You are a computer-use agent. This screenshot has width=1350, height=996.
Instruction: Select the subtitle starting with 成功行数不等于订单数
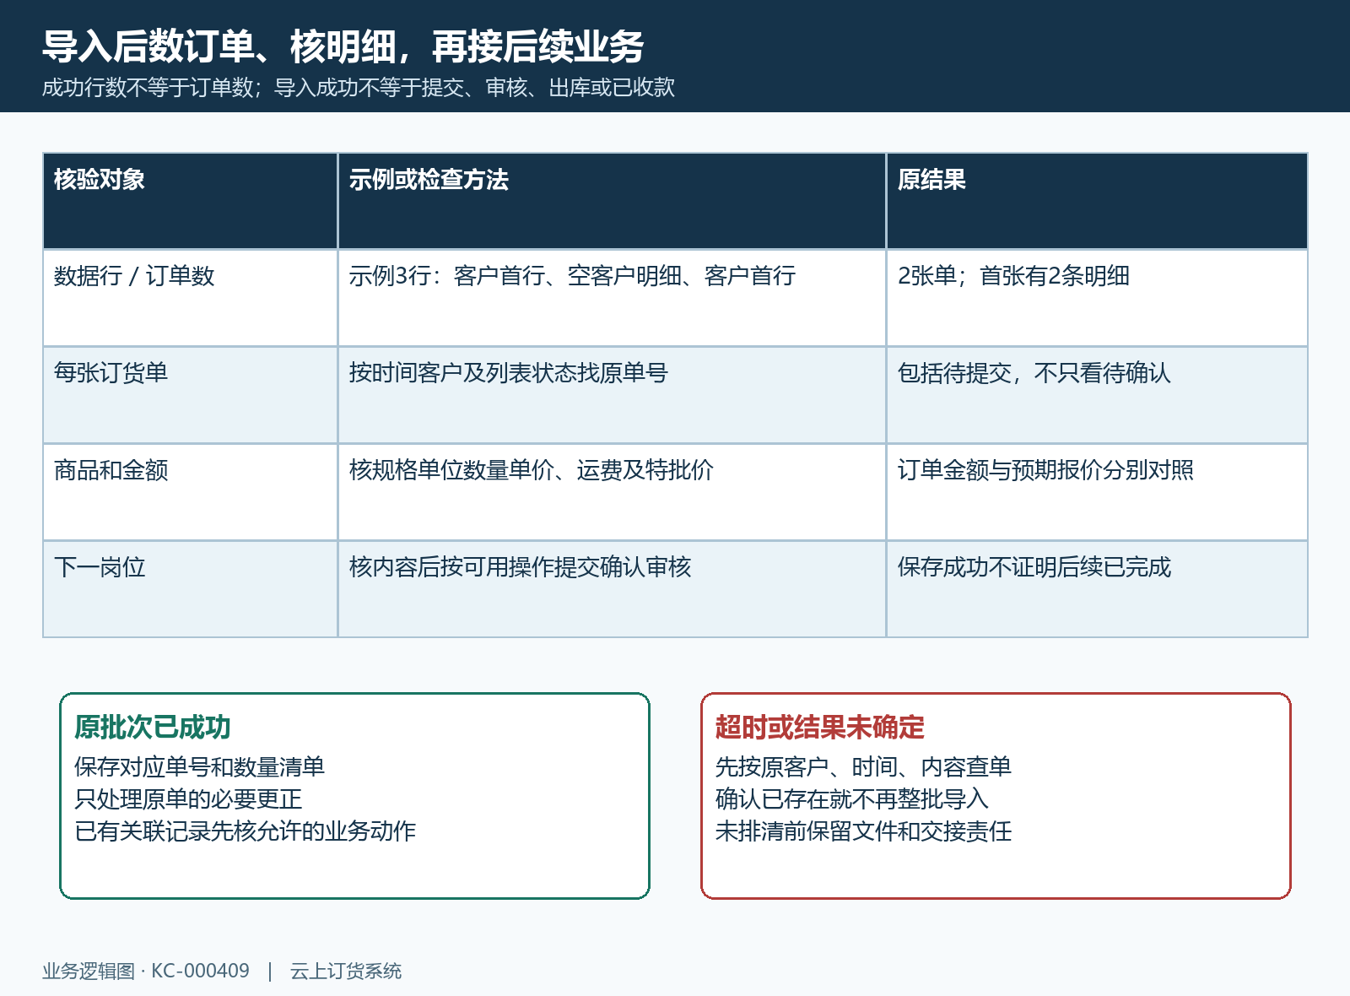[359, 88]
